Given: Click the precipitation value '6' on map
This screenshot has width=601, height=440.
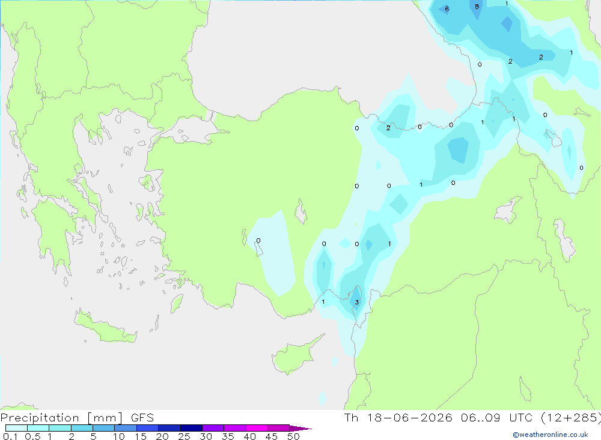Looking at the screenshot, I should [x=447, y=9].
